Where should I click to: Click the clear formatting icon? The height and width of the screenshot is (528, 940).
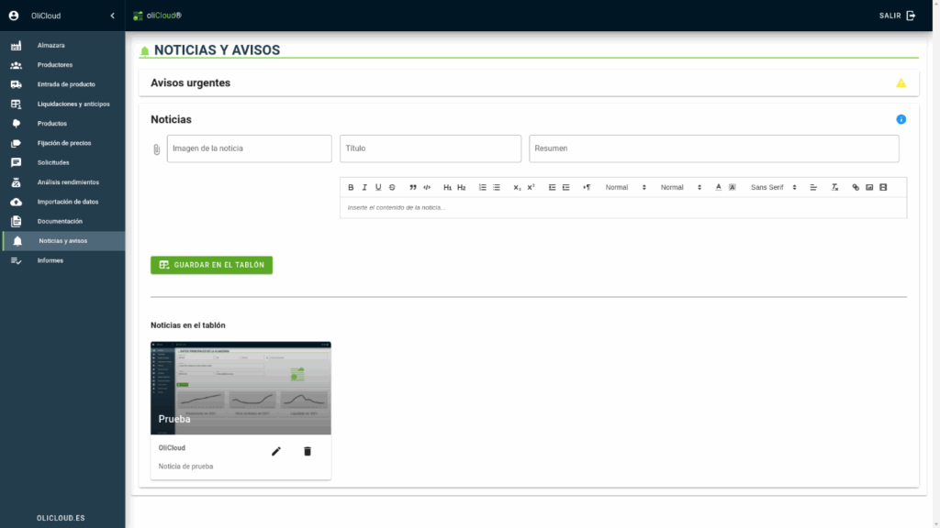pos(834,187)
